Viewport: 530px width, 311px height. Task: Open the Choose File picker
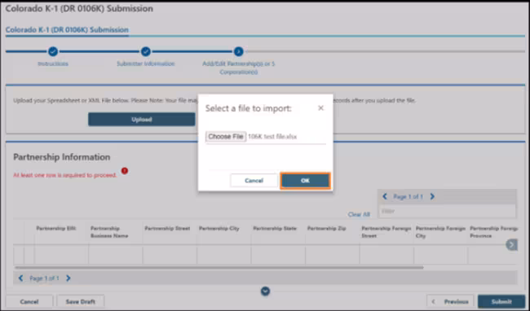coord(226,137)
